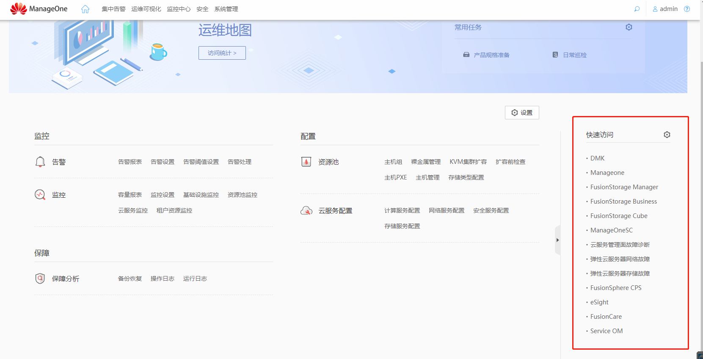703x359 pixels.
Task: Open FusionStorage Business quick link
Action: 624,202
